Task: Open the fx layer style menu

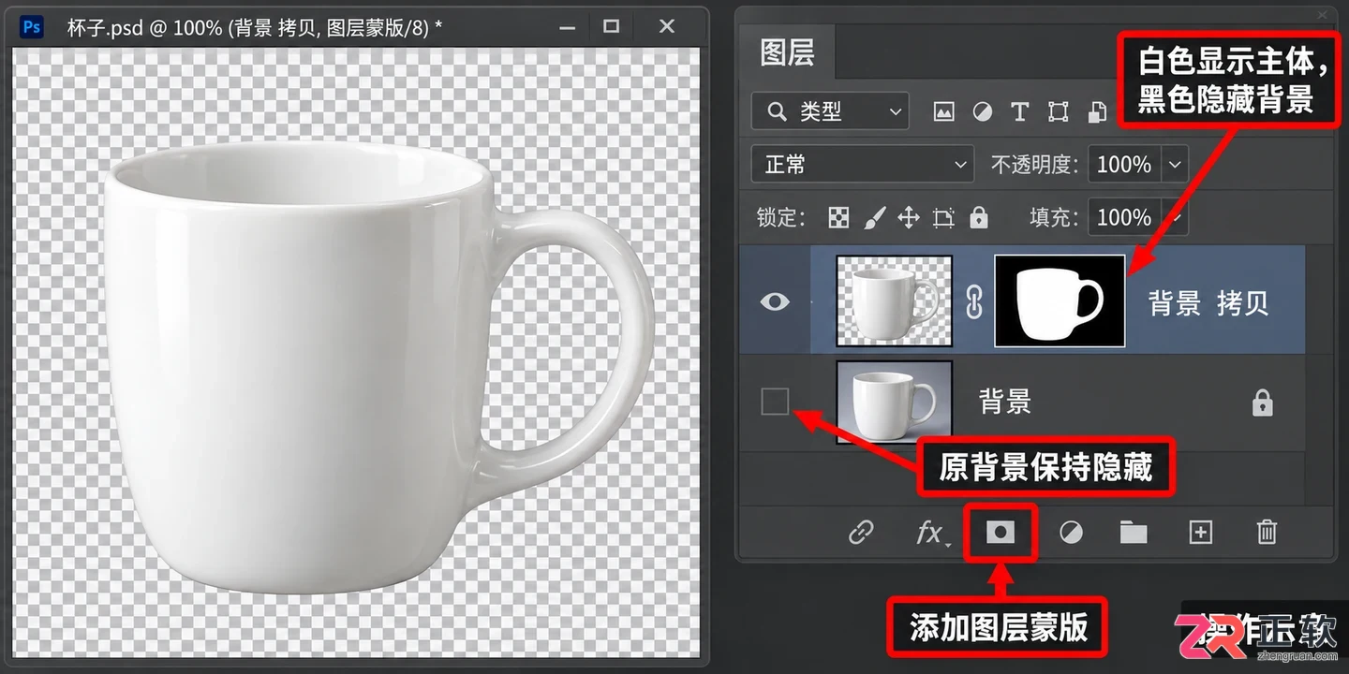Action: click(x=931, y=533)
